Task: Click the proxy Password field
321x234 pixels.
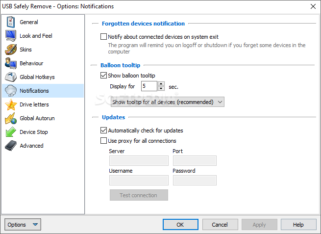Action: coord(195,181)
